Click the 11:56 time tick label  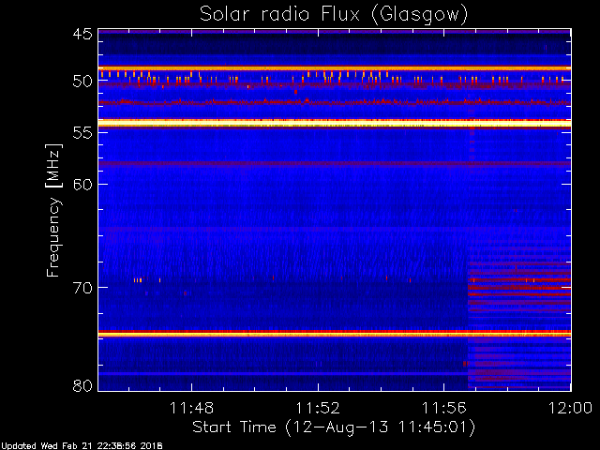[443, 408]
